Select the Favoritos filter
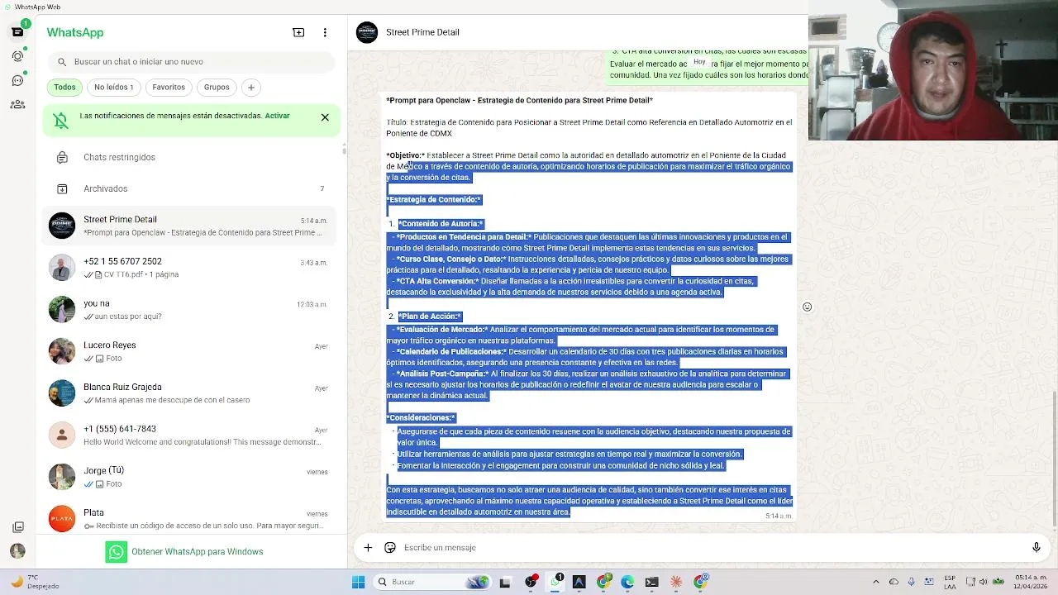Image resolution: width=1058 pixels, height=595 pixels. pyautogui.click(x=169, y=87)
